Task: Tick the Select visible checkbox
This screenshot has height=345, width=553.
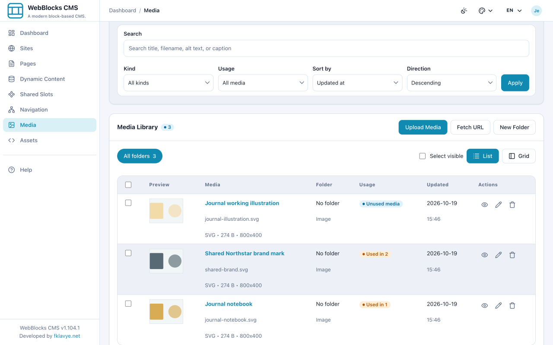Action: click(423, 156)
